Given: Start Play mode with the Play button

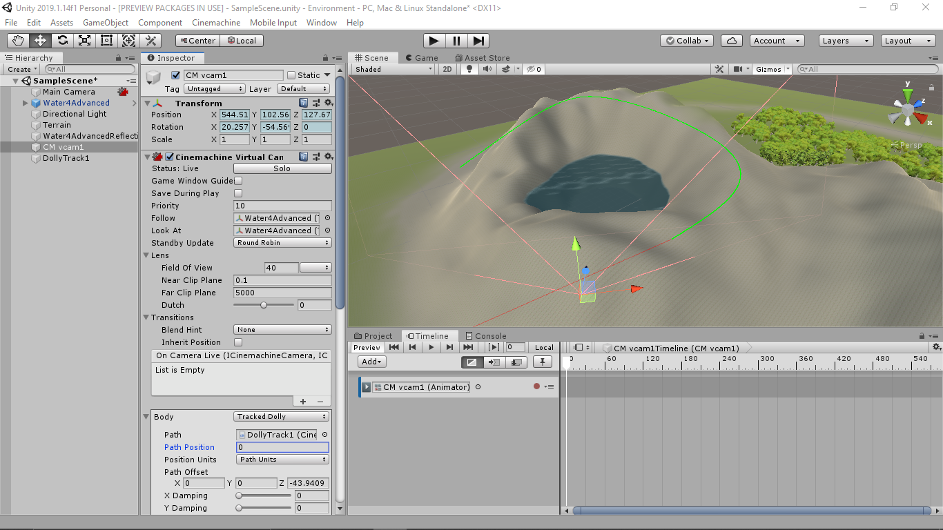Looking at the screenshot, I should [434, 41].
